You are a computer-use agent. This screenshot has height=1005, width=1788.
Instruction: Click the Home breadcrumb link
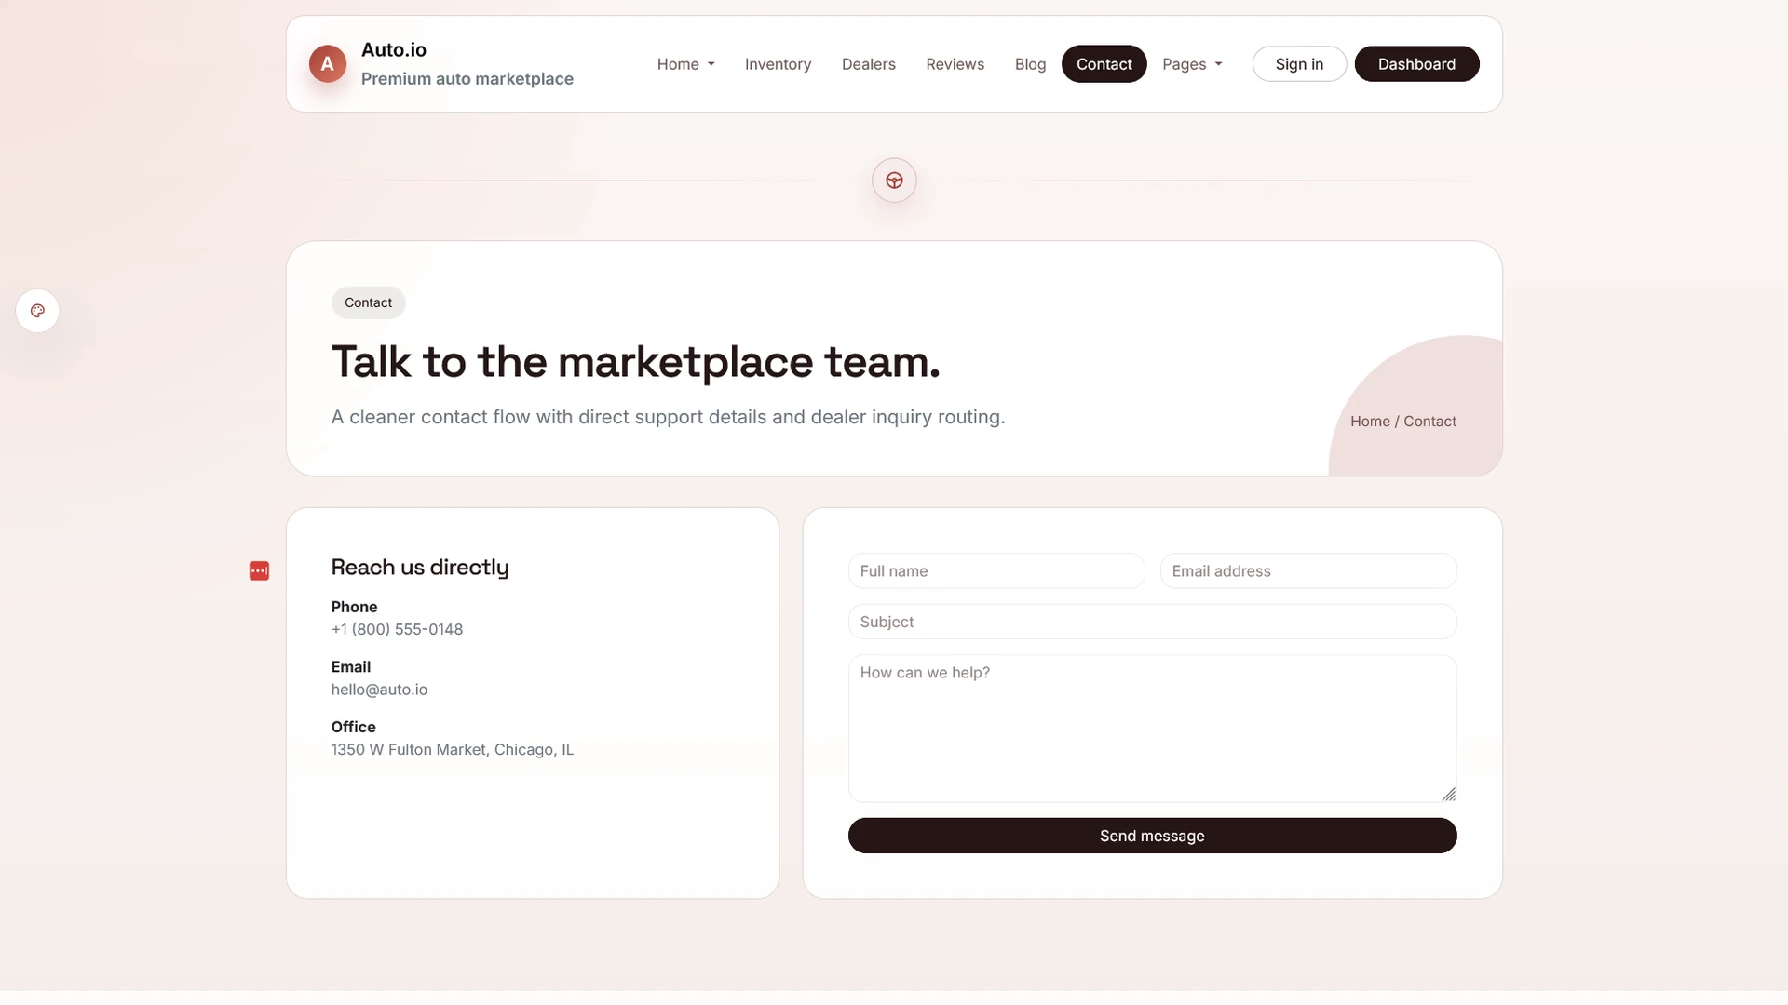tap(1370, 422)
